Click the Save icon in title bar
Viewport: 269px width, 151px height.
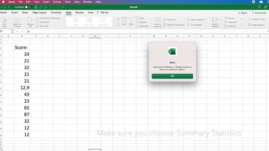pyautogui.click(x=41, y=7)
